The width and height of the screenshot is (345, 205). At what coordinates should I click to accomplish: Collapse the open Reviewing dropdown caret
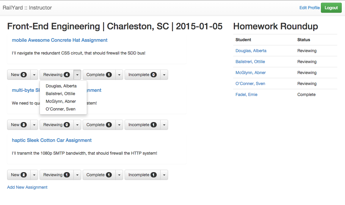(77, 75)
